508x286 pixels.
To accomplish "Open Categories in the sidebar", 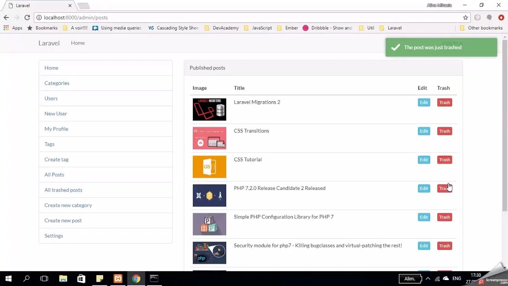I will tap(106, 83).
